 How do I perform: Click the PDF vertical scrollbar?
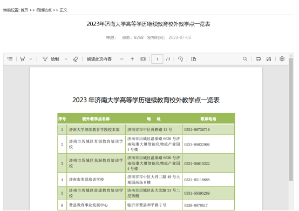(291, 120)
